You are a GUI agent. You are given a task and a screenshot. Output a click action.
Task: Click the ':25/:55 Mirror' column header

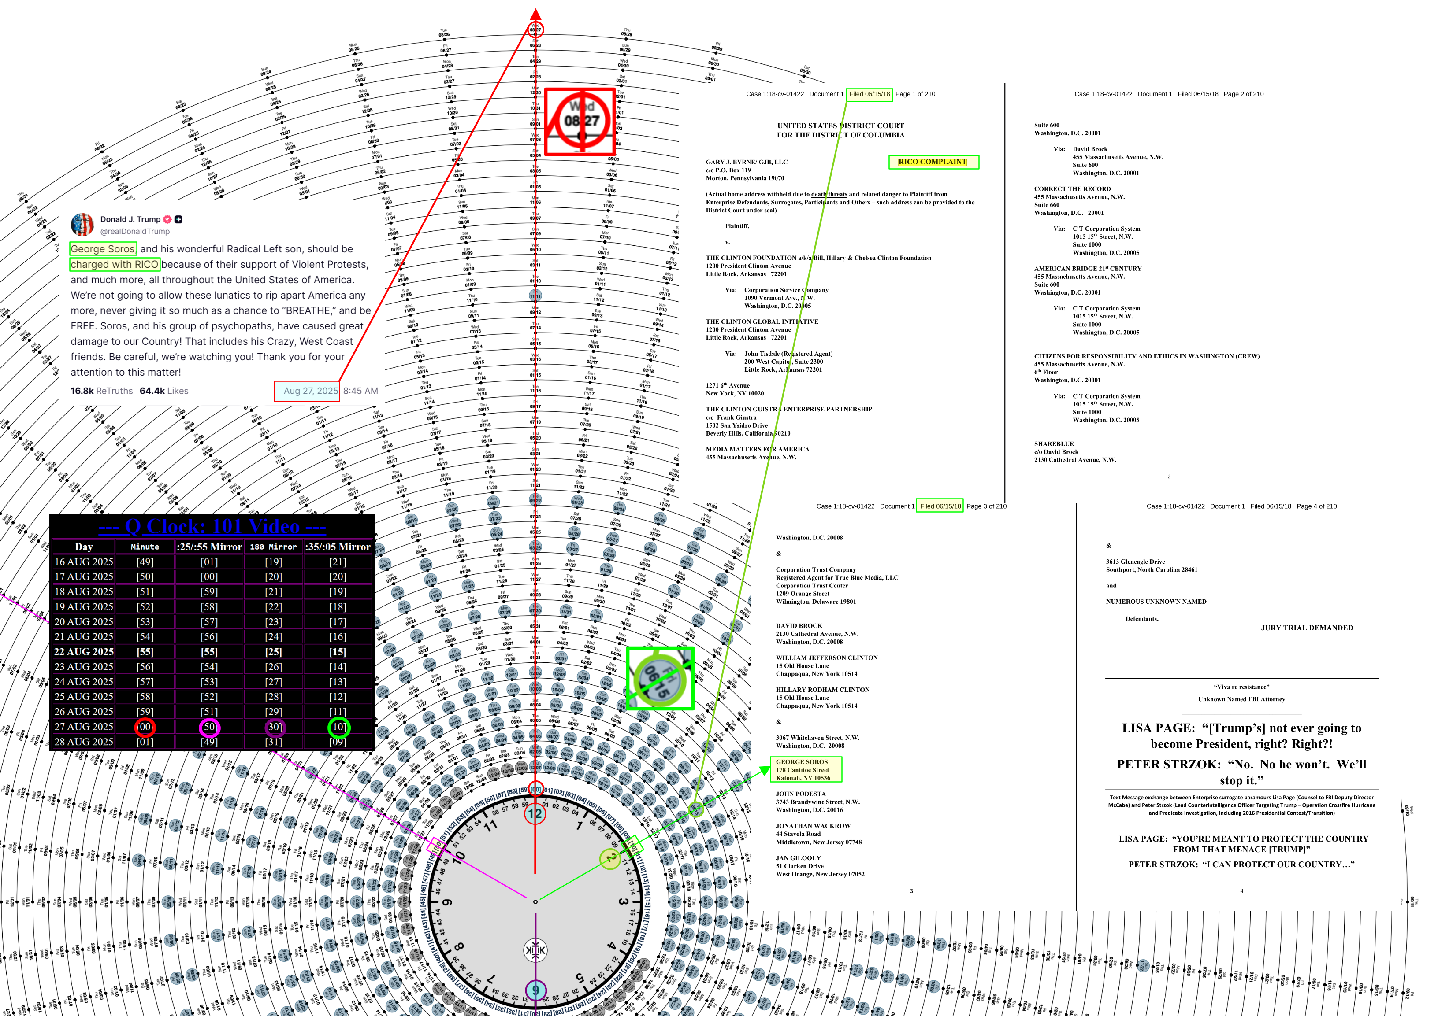point(209,547)
